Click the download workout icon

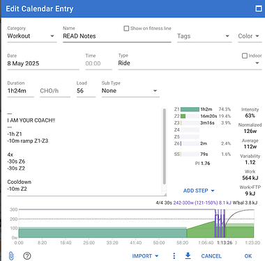coord(188,256)
